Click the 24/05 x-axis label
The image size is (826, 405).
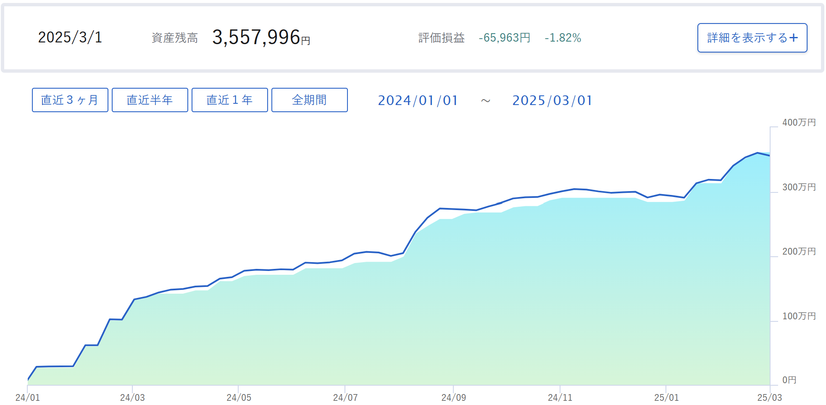point(239,397)
